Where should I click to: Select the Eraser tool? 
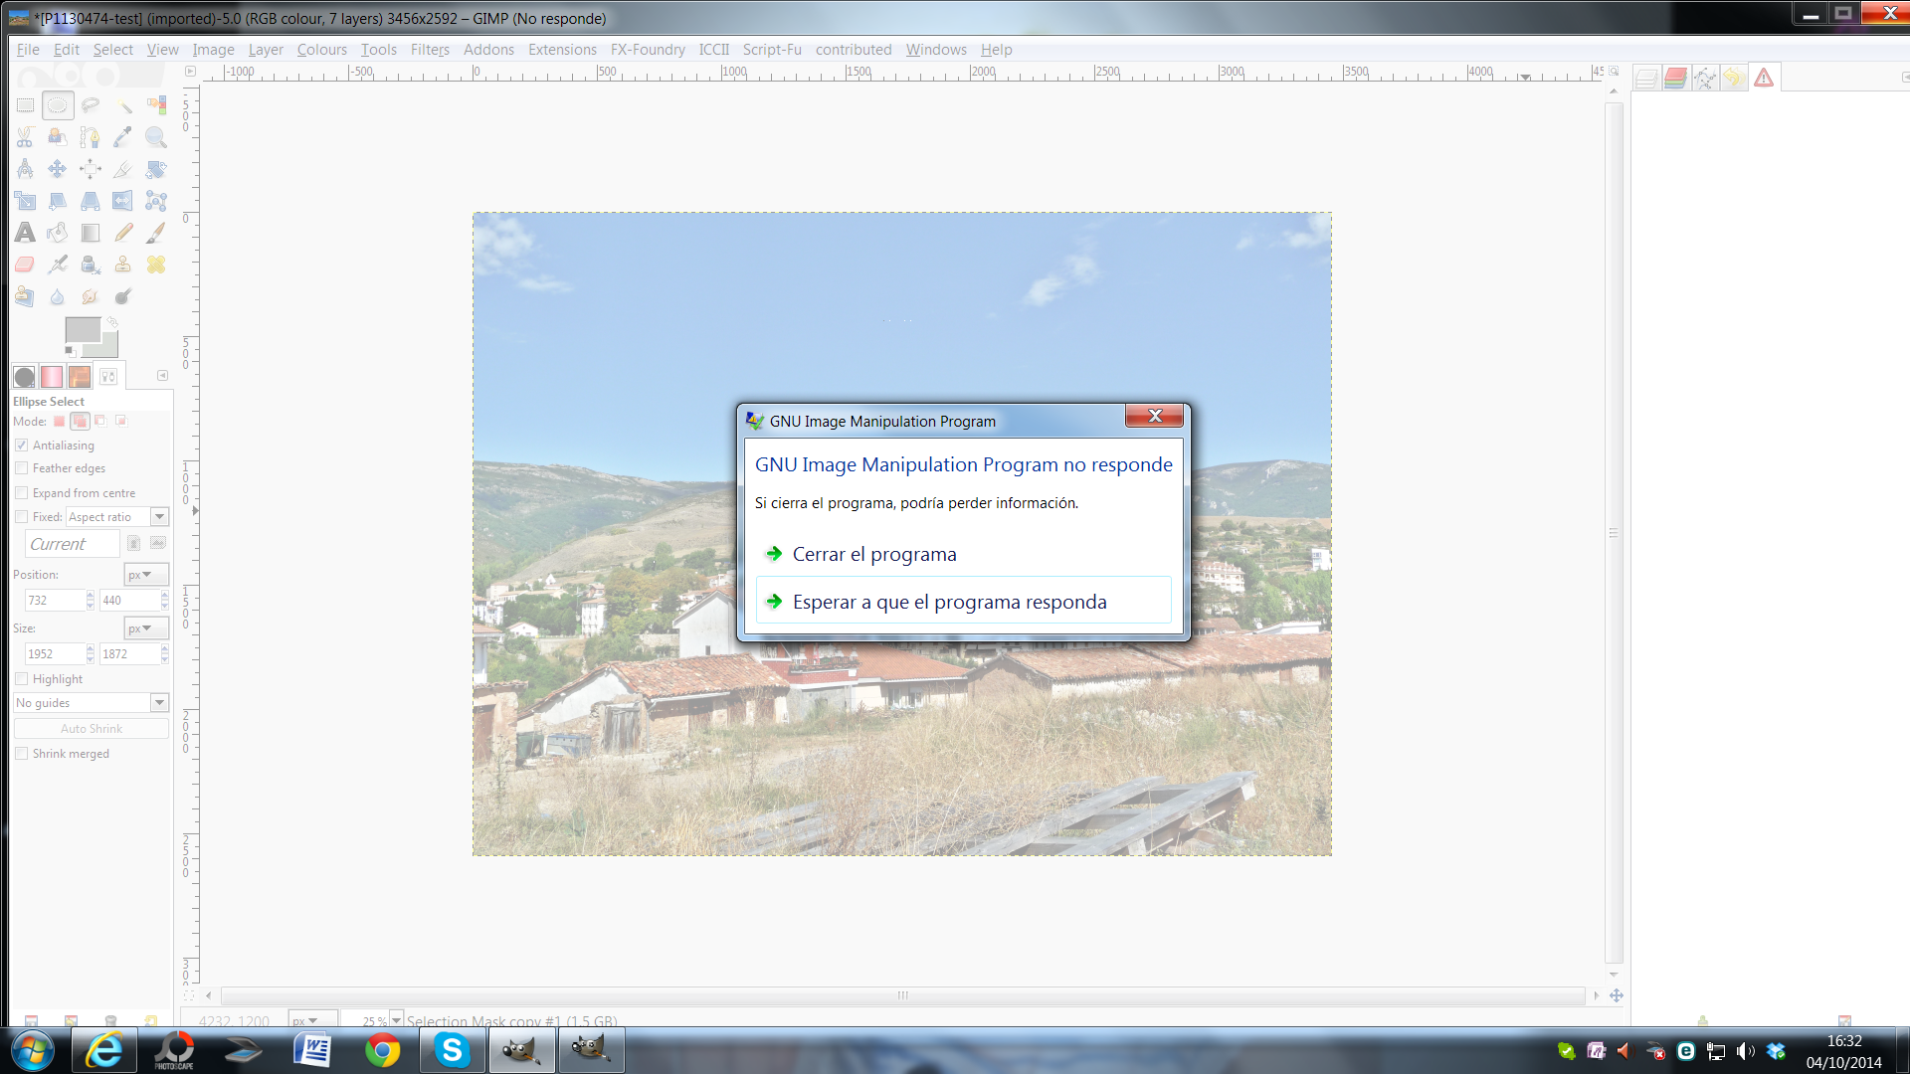[25, 265]
